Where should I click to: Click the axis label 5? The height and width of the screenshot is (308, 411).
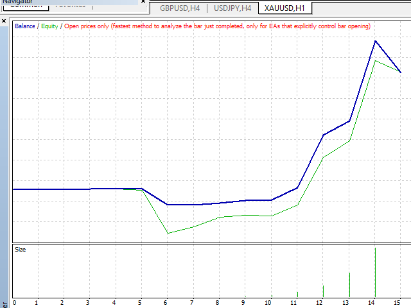tap(140, 303)
